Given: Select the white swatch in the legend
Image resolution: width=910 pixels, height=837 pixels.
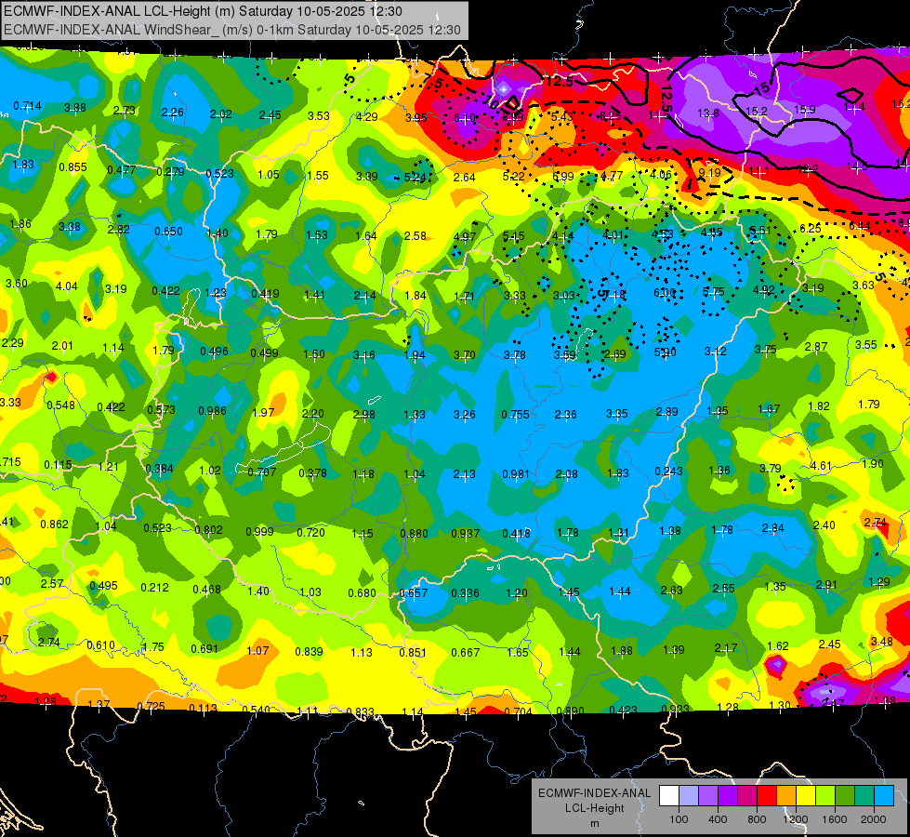Looking at the screenshot, I should click(669, 796).
